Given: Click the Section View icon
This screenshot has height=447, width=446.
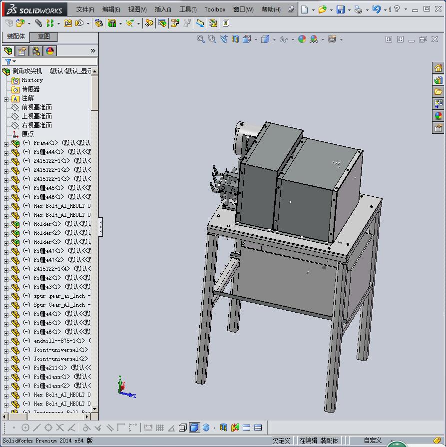Looking at the screenshot, I should (x=235, y=39).
